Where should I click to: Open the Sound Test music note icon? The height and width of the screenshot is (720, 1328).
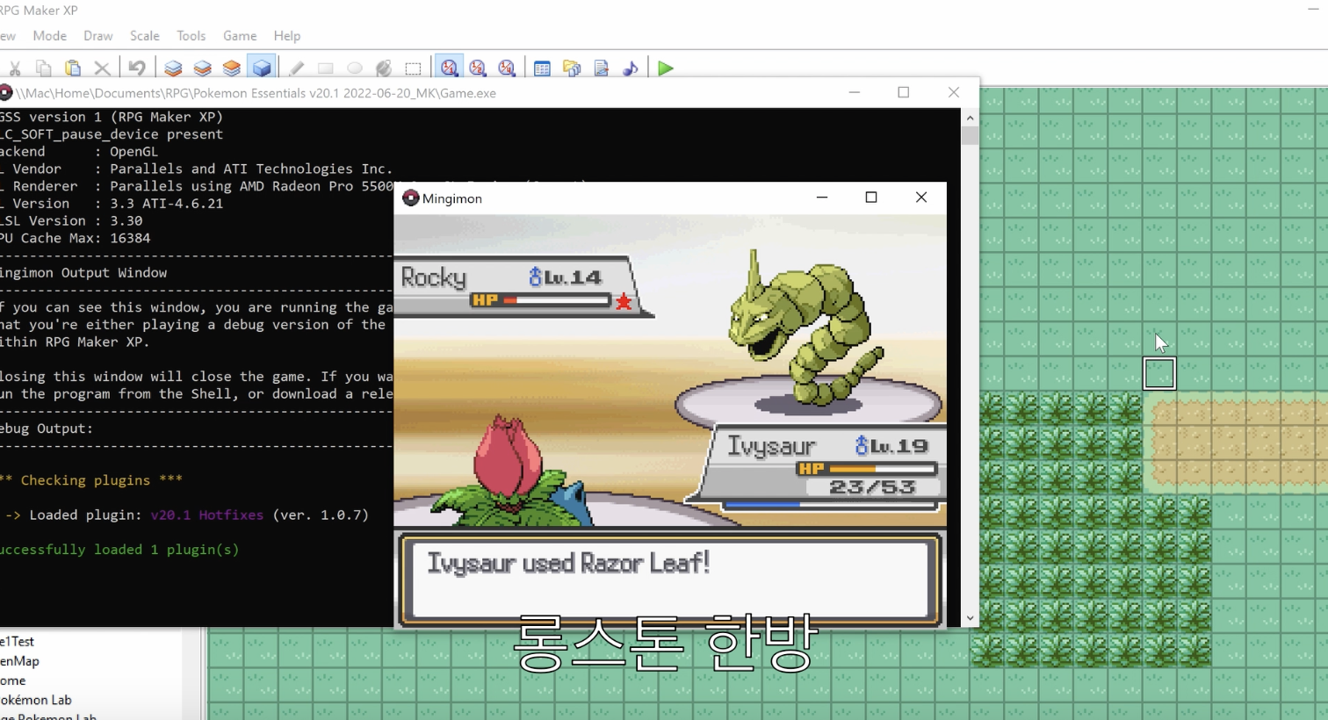(631, 68)
